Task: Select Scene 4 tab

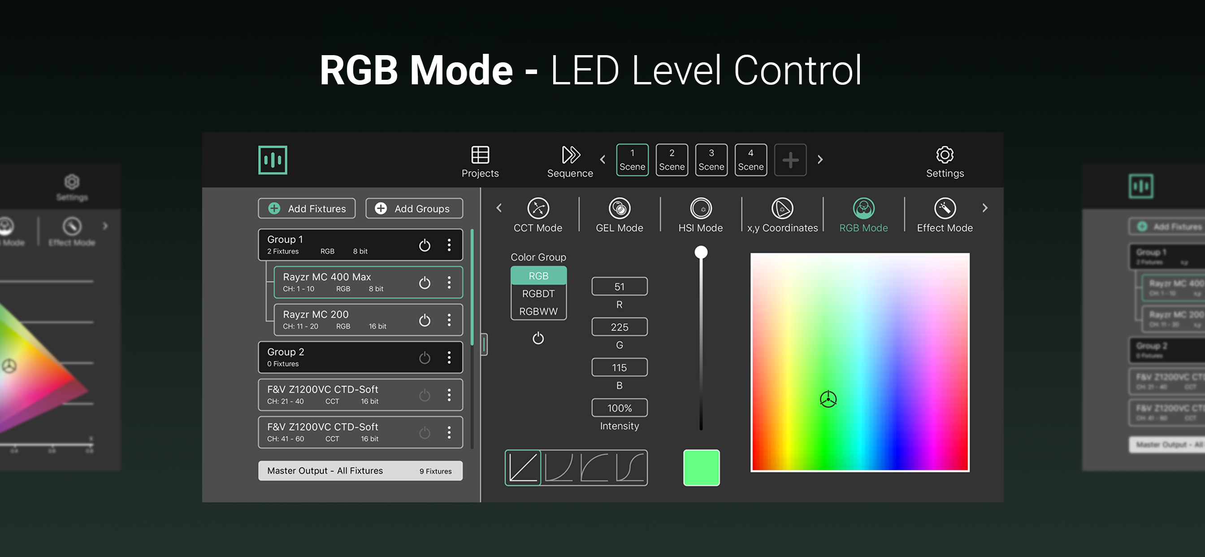Action: (x=751, y=160)
